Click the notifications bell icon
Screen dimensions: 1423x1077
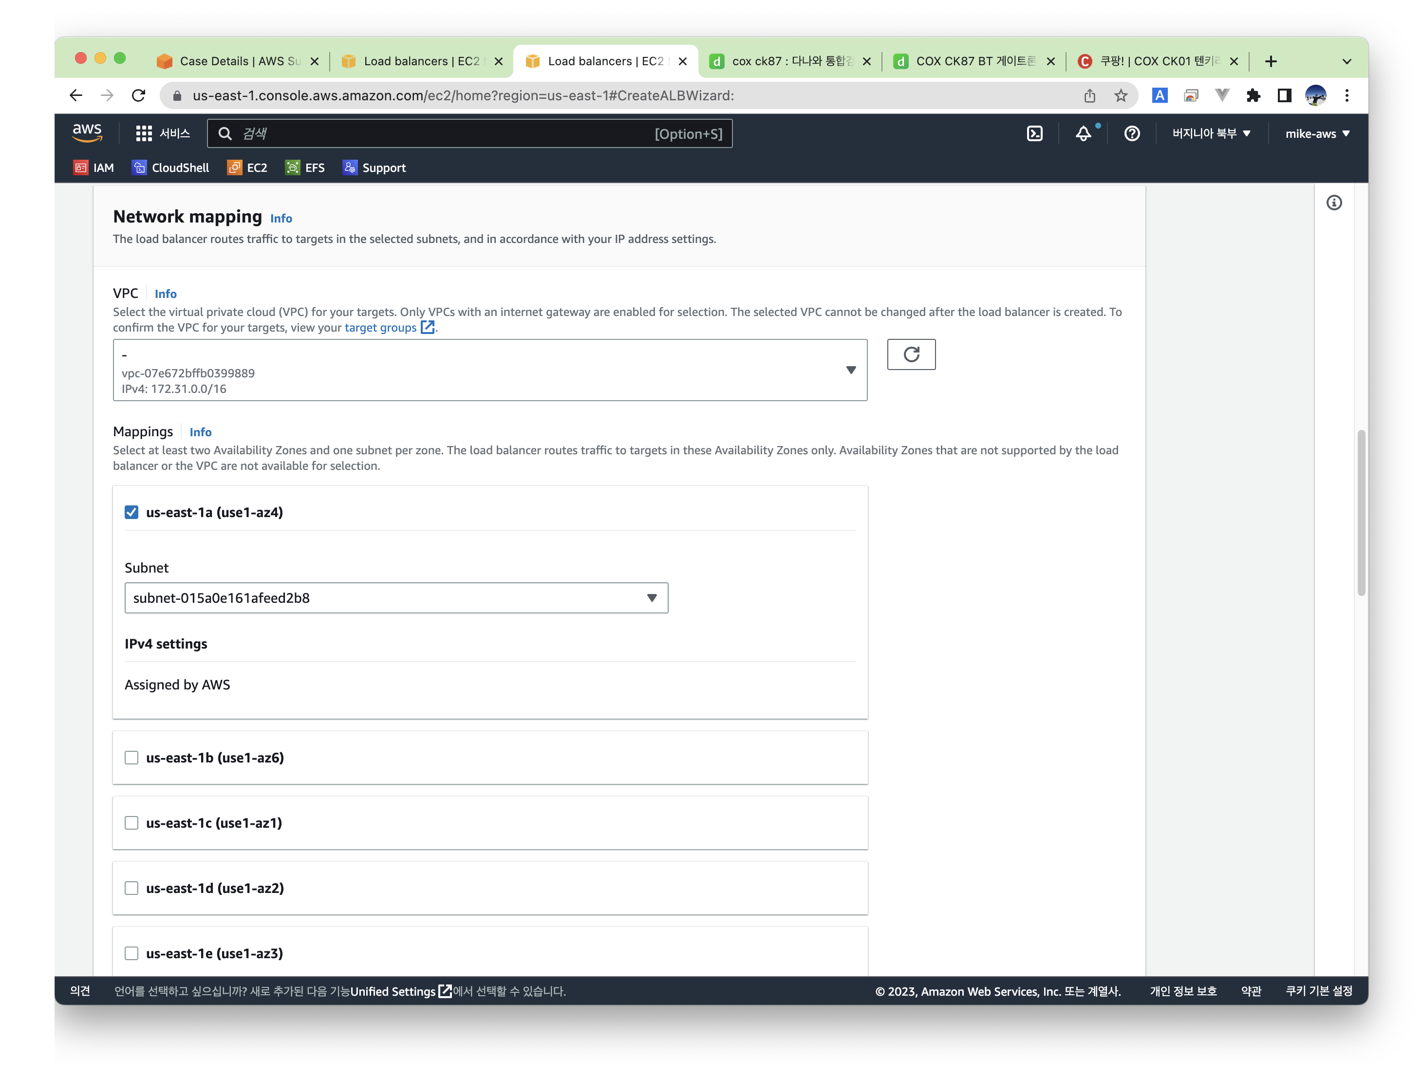(1084, 134)
